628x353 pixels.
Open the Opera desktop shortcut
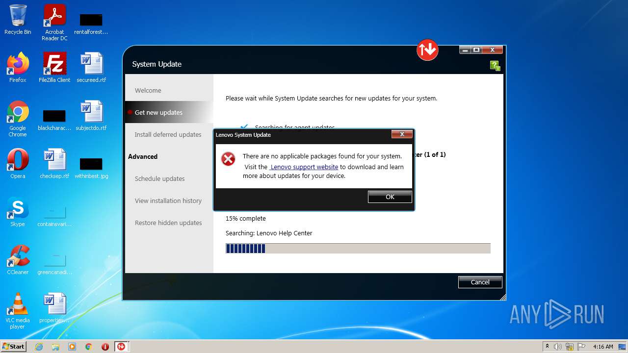coord(18,164)
